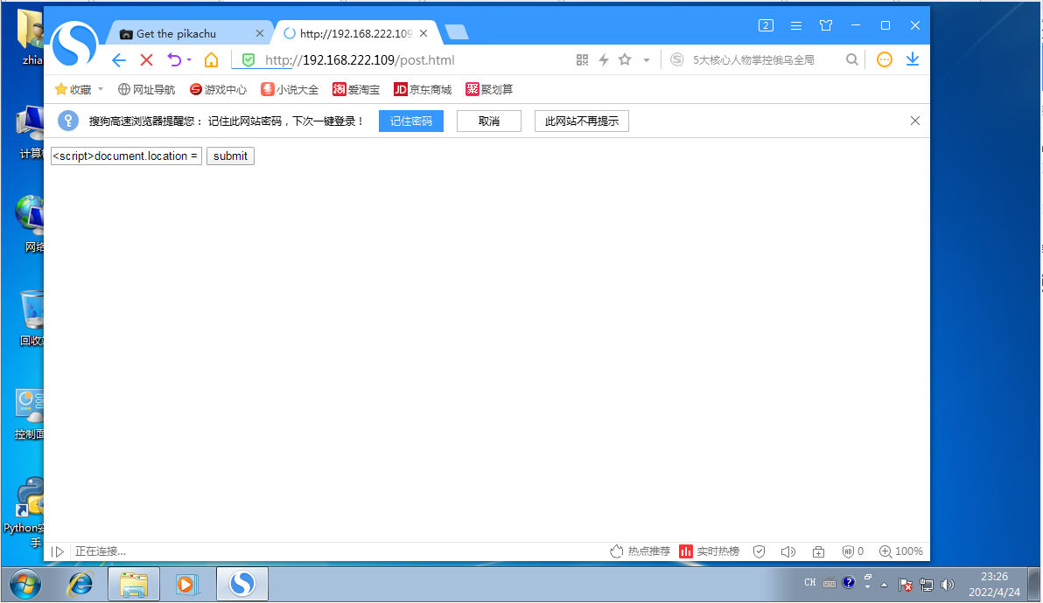Expand the favorites star dropdown arrow
This screenshot has height=603, width=1043.
pyautogui.click(x=646, y=59)
